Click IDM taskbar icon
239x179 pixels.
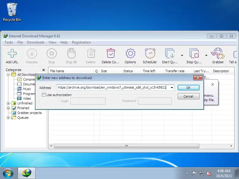(x=27, y=173)
